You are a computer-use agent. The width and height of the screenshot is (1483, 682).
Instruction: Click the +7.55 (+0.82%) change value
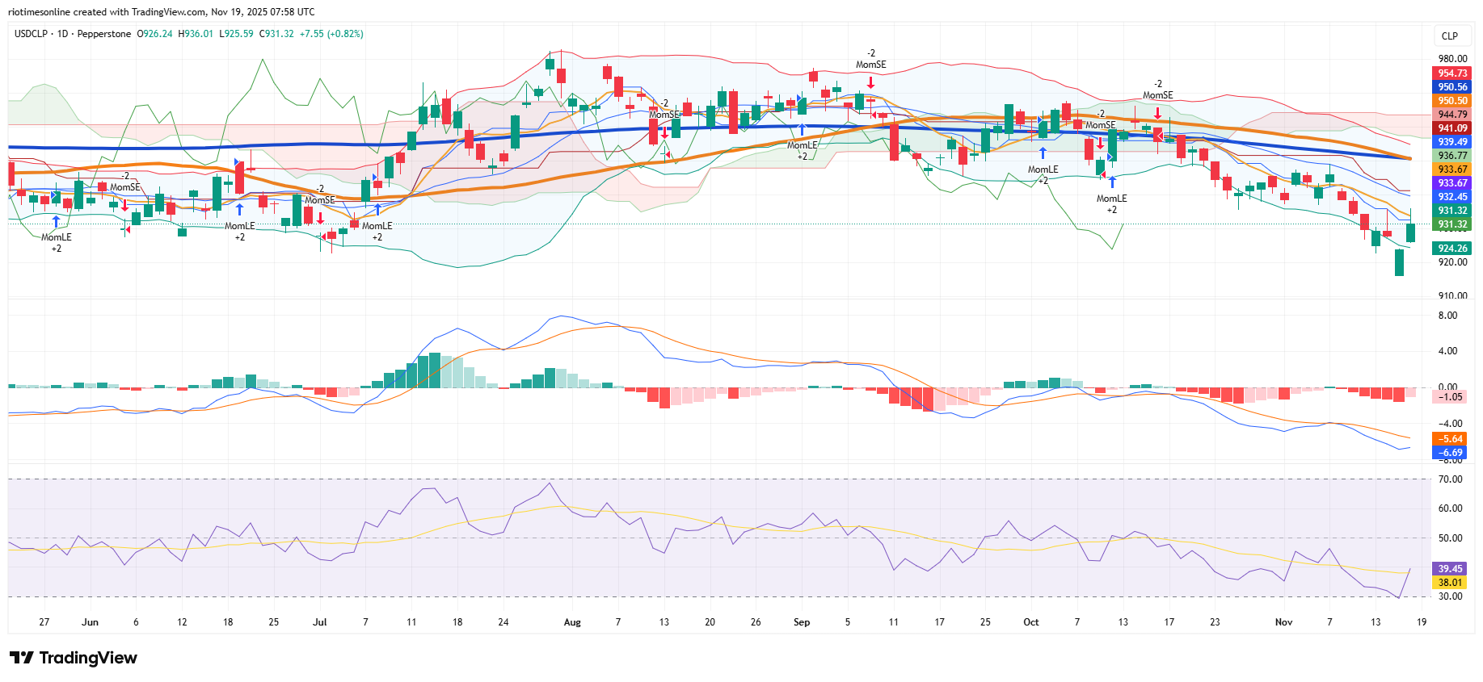(331, 34)
